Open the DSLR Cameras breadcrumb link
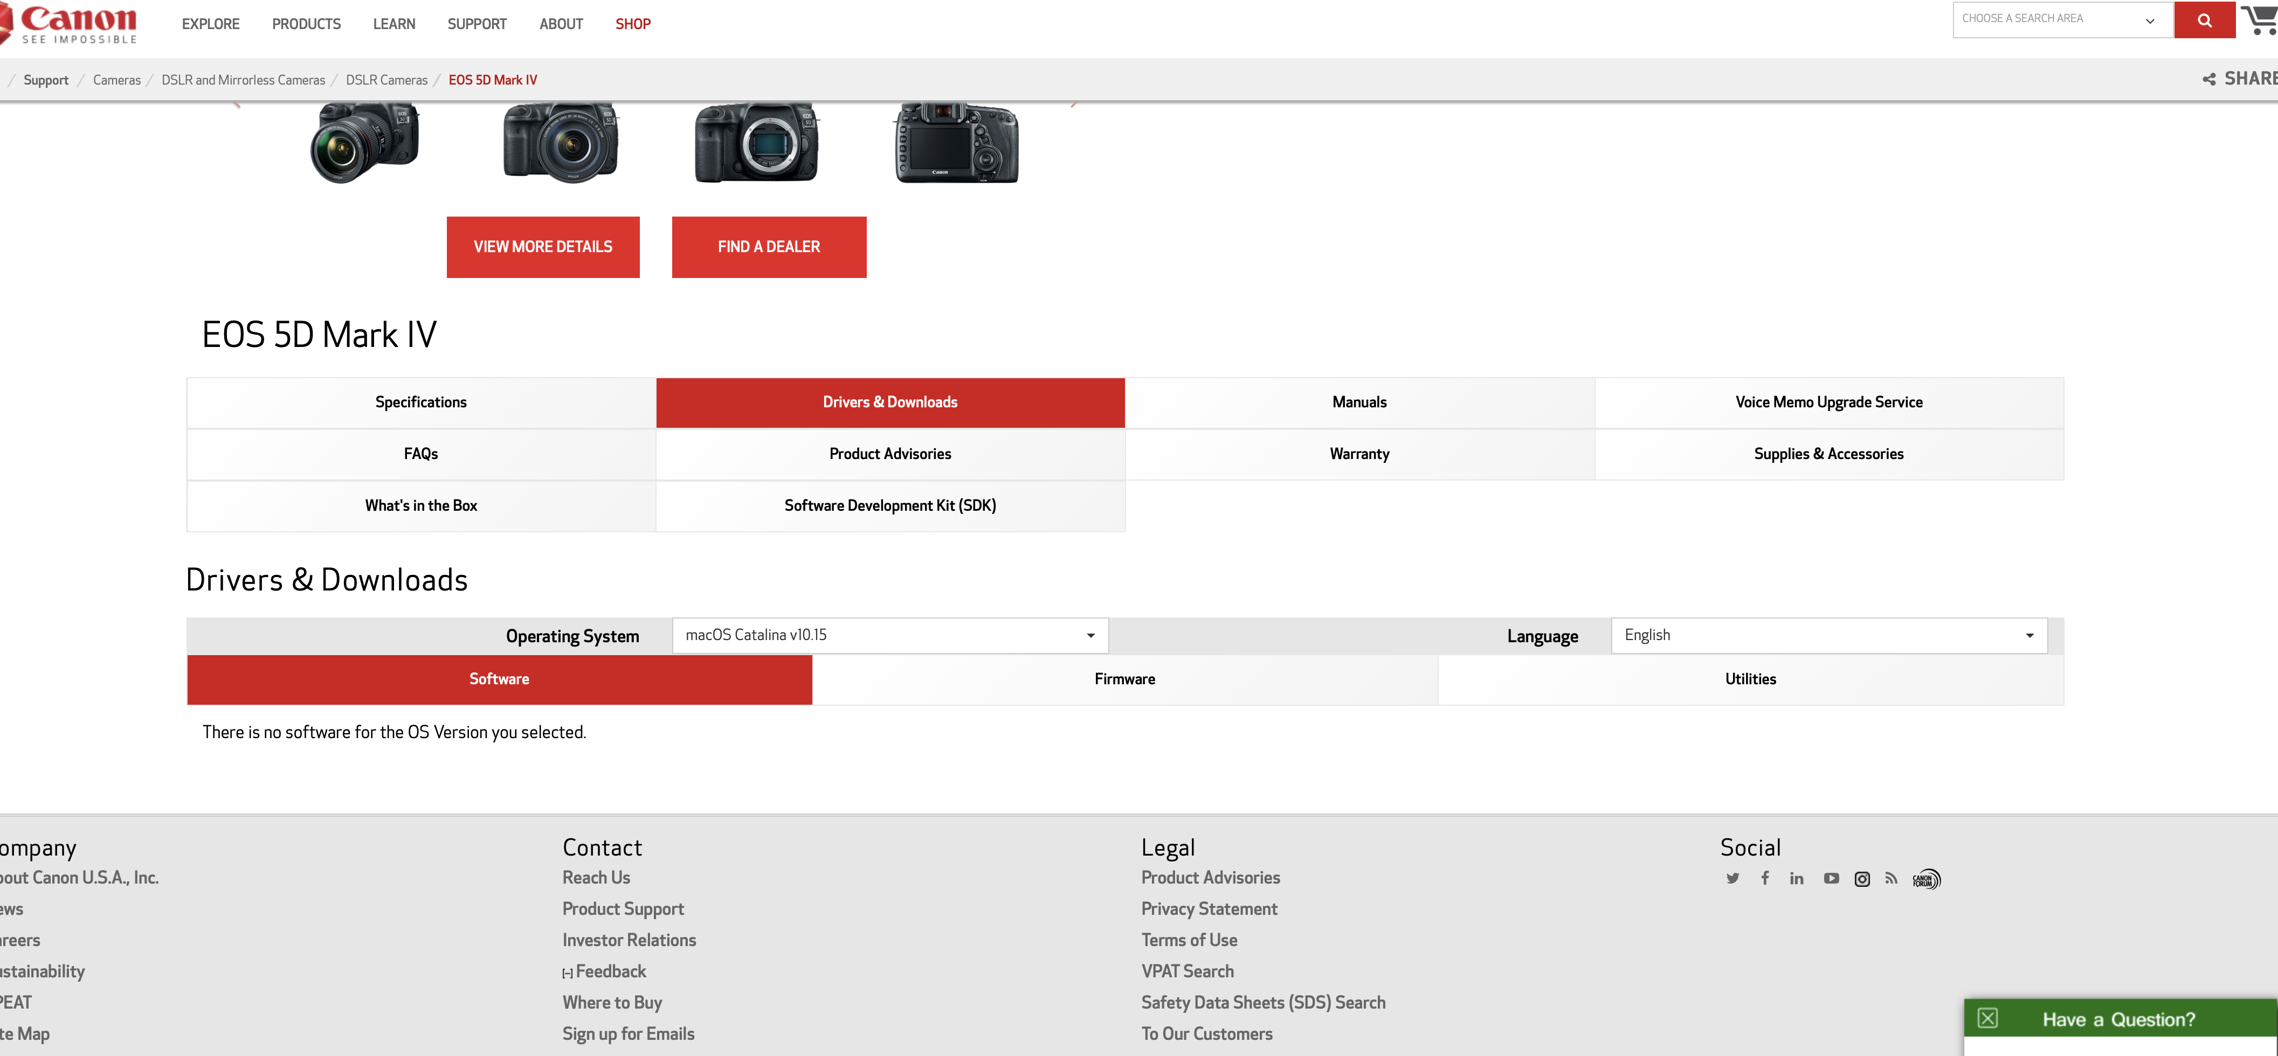This screenshot has width=2278, height=1056. tap(386, 80)
